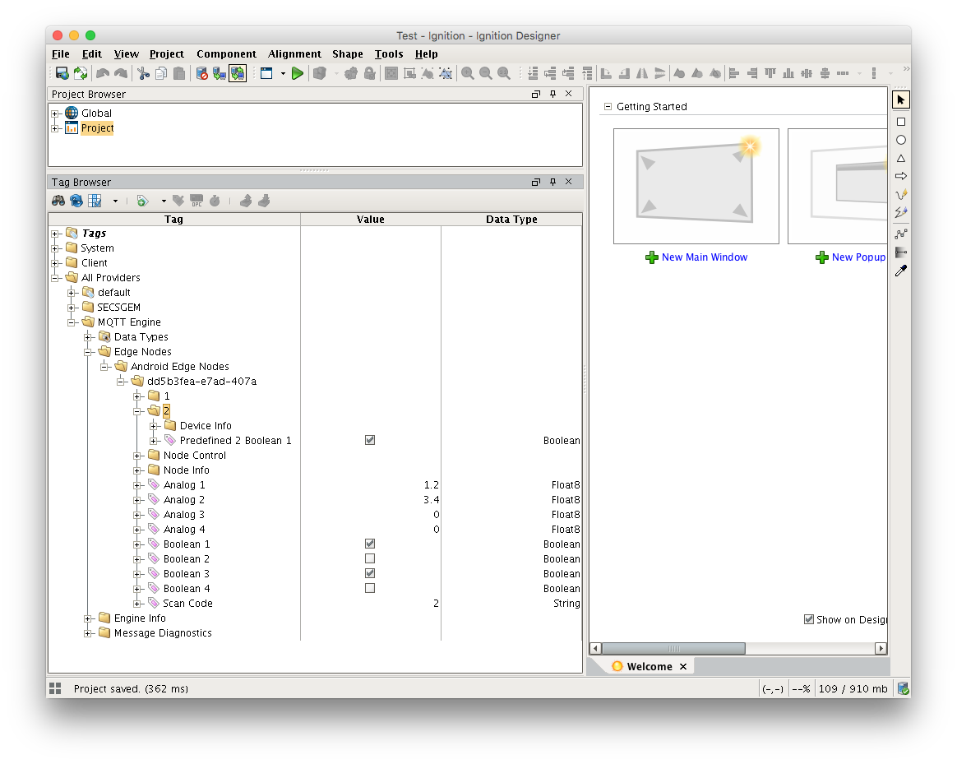Open the File menu
The image size is (957, 764).
tap(60, 53)
